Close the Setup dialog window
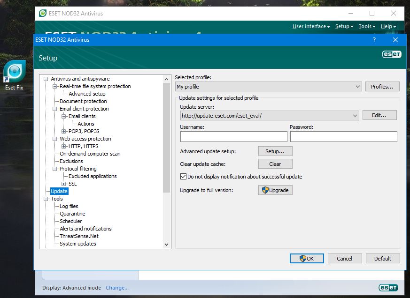Viewport: 410px width, 298px height. 395,40
